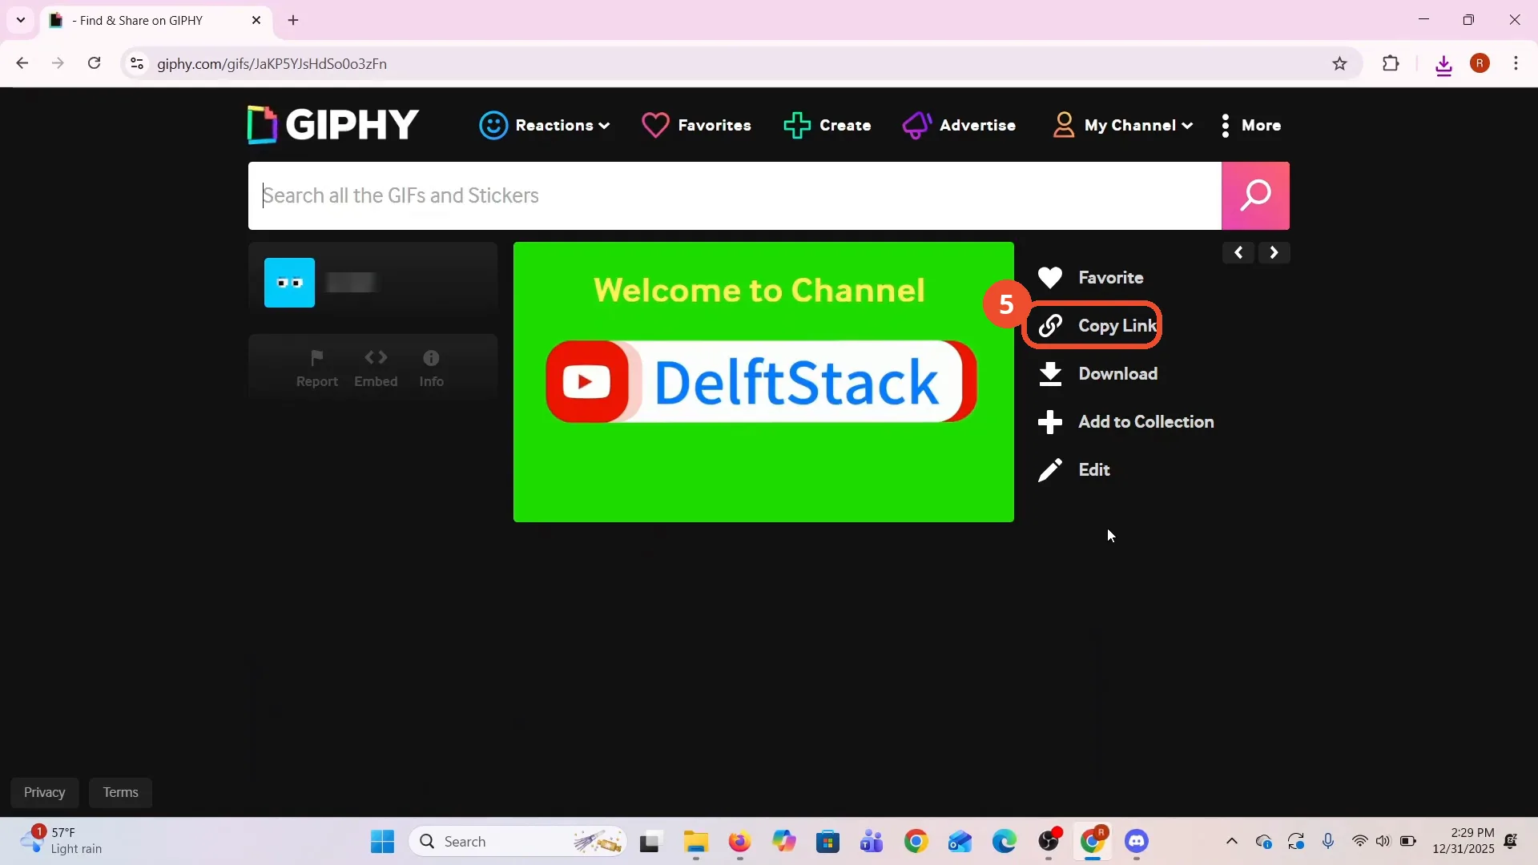Click the blue channel avatar with eyes
Screen dimensions: 1538x865
pyautogui.click(x=289, y=283)
